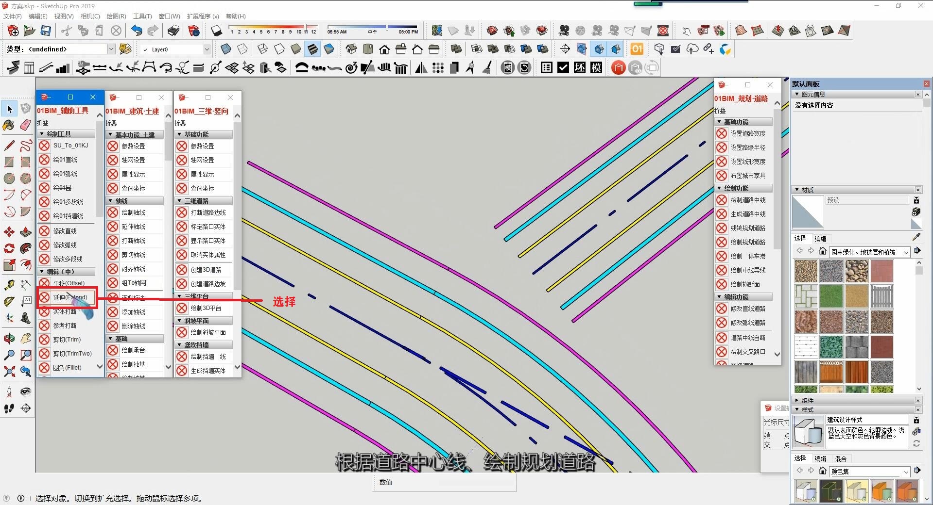Toggle Shaded face style

tap(296, 49)
